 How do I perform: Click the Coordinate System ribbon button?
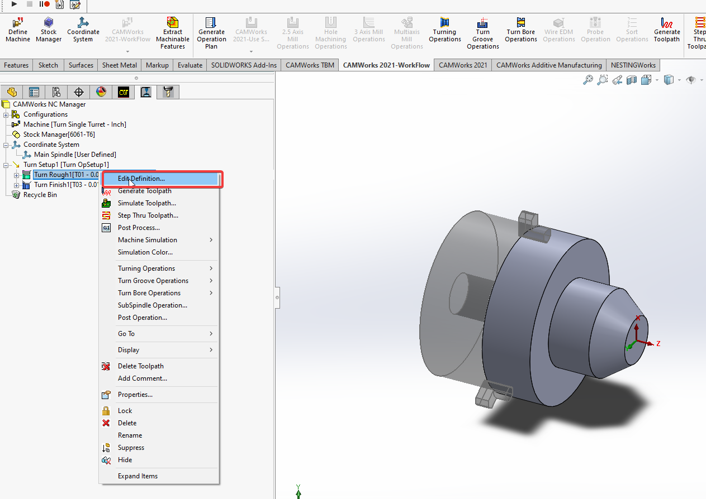tap(83, 30)
